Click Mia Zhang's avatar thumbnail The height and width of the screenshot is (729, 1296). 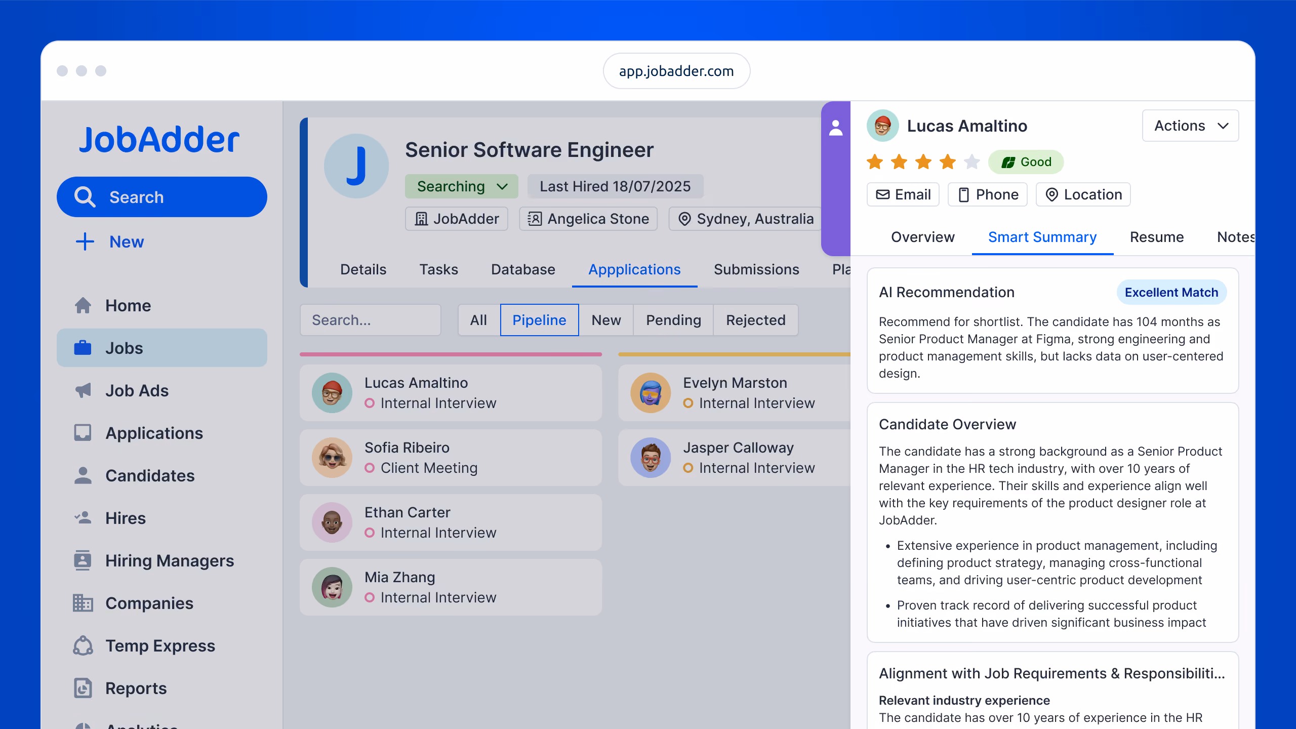click(332, 587)
